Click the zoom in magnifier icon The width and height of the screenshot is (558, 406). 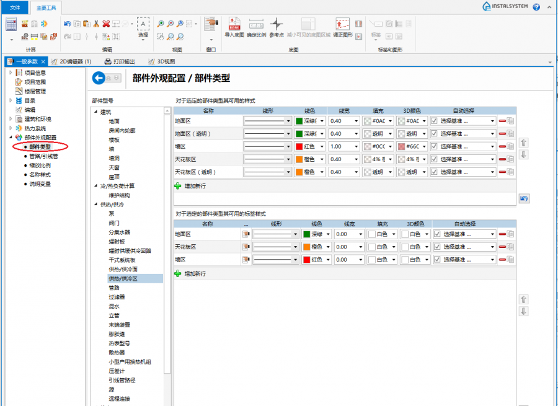point(161,24)
